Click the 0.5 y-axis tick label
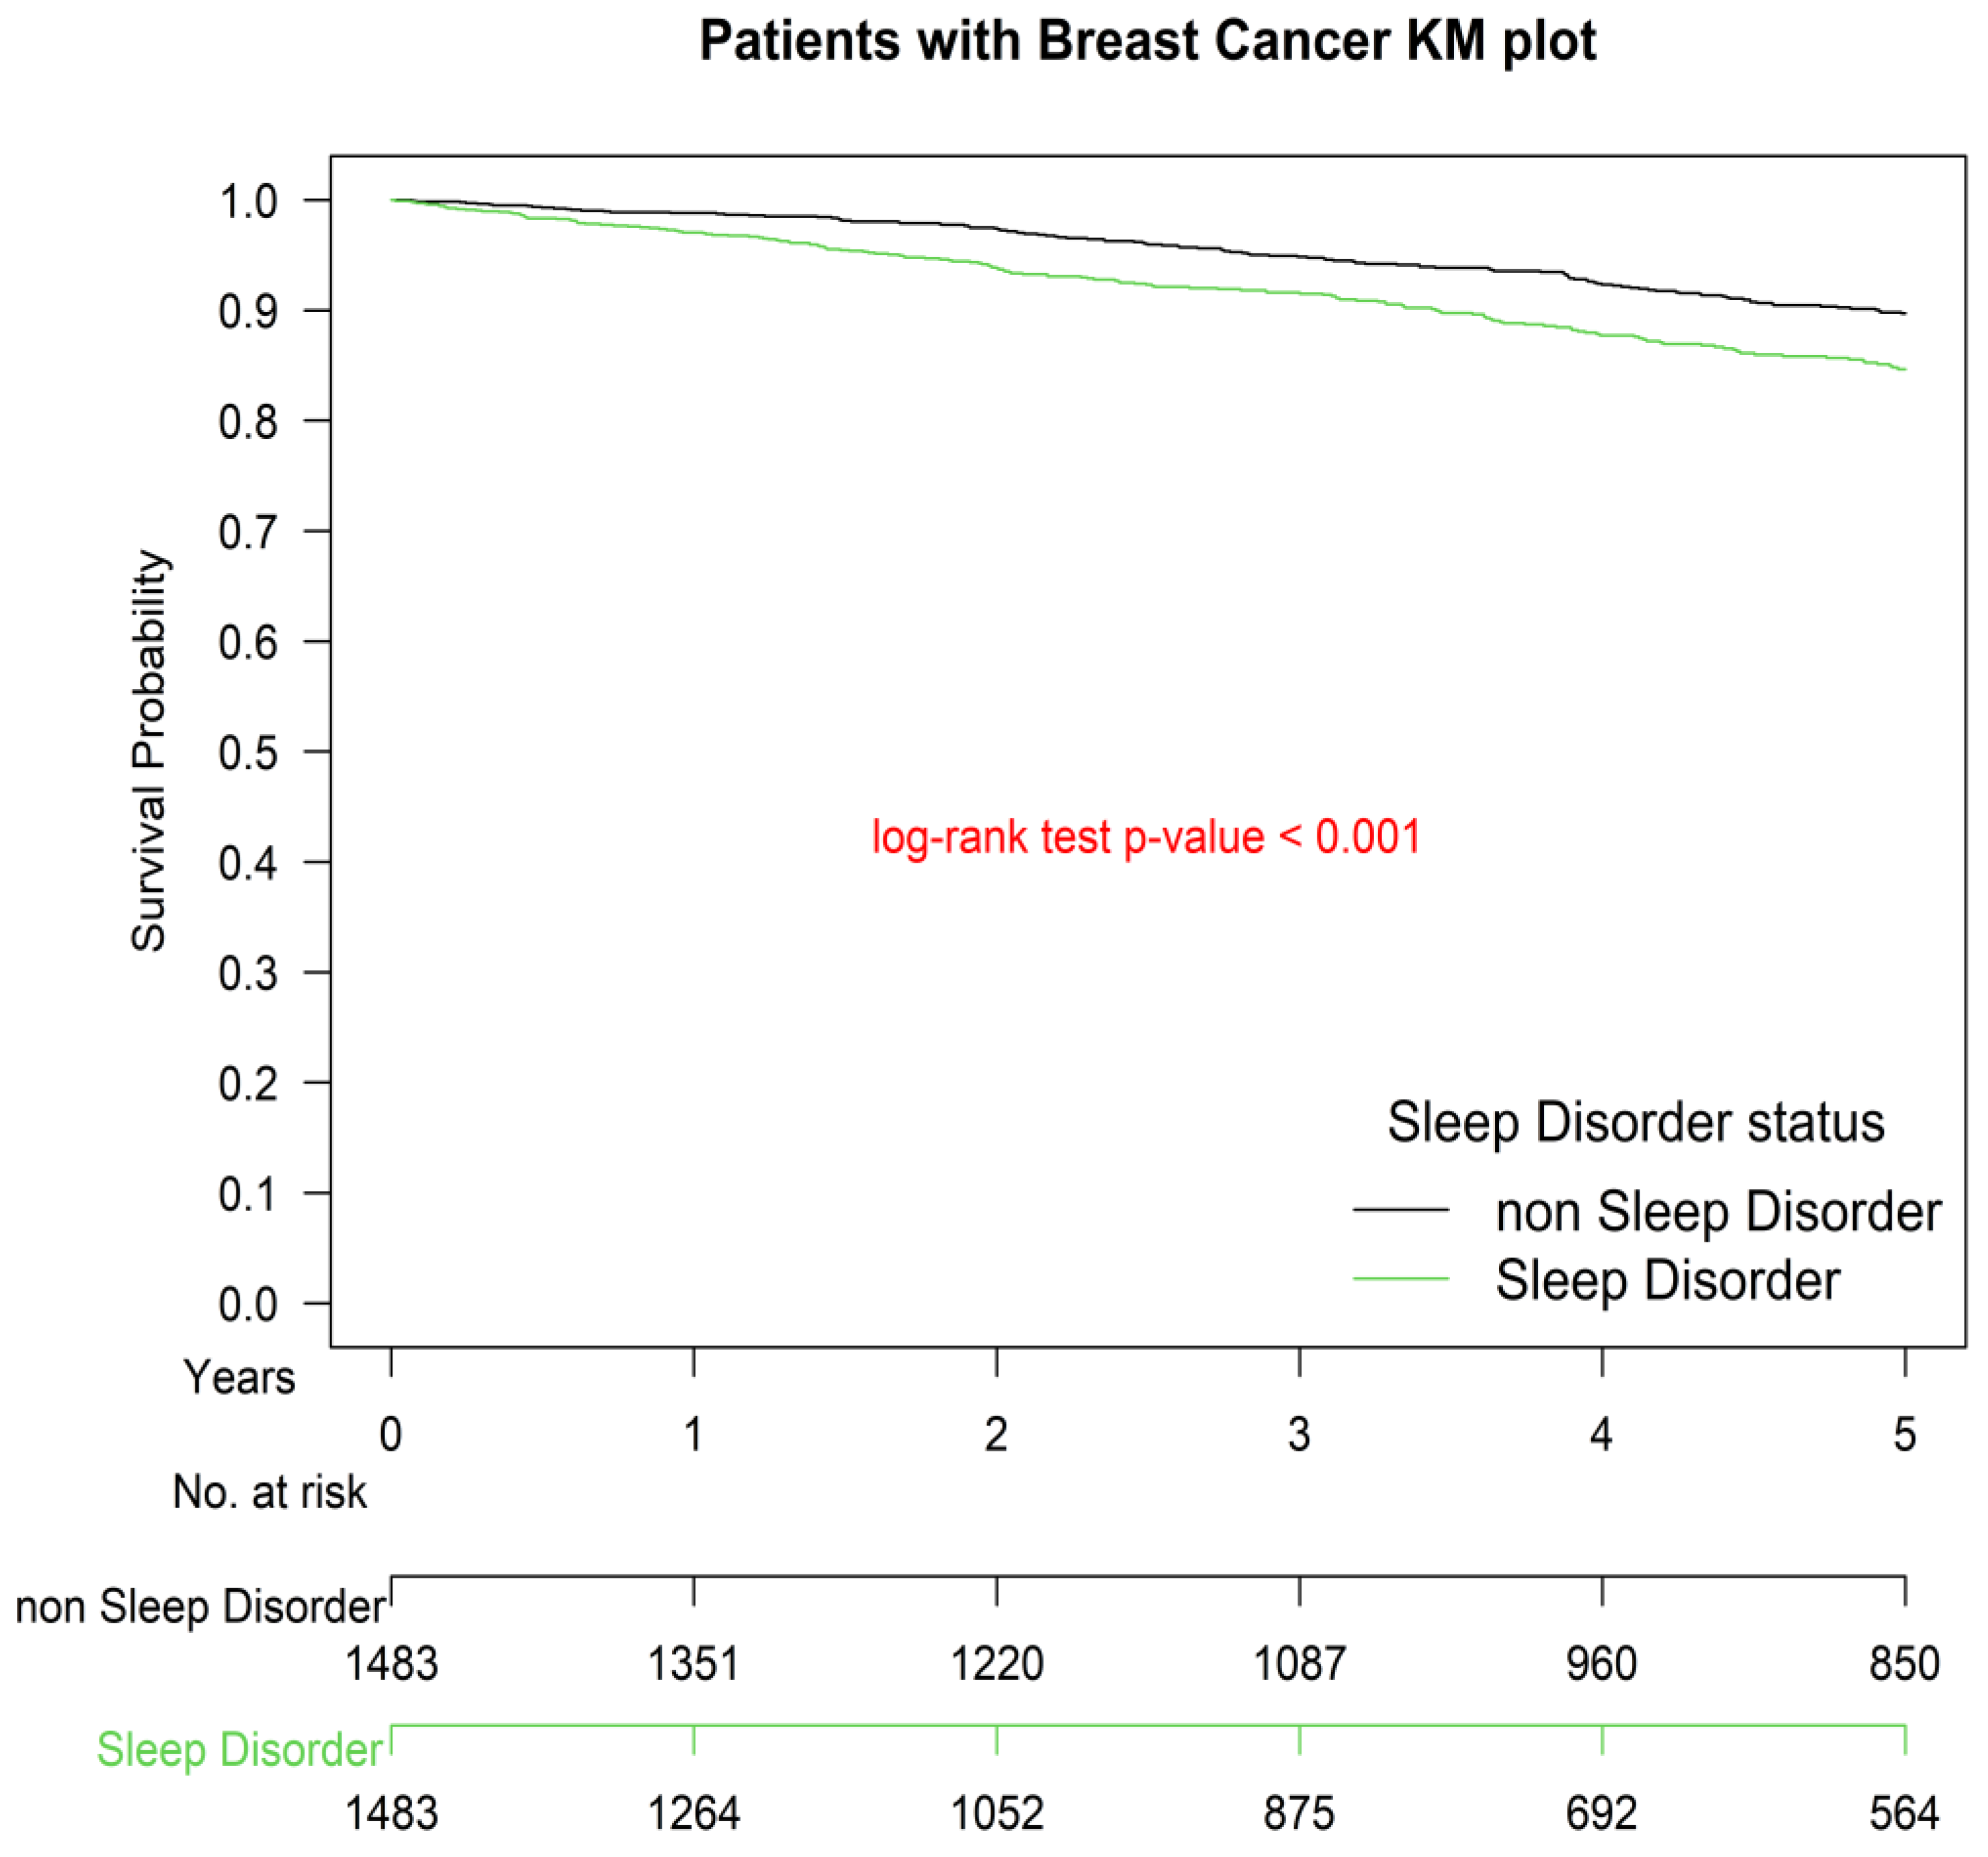The height and width of the screenshot is (1857, 1988). coord(248,752)
